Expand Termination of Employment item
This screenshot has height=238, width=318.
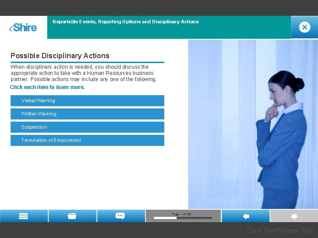(x=87, y=140)
